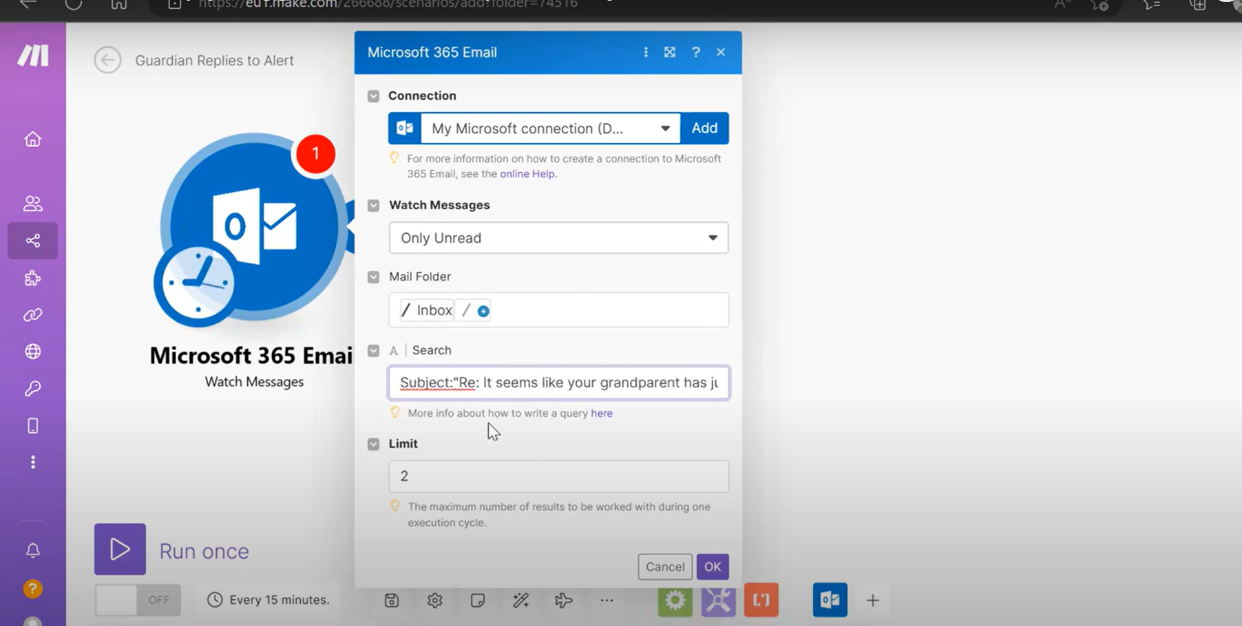Add a subfolder with the blue plus icon
This screenshot has height=626, width=1242.
click(x=483, y=312)
